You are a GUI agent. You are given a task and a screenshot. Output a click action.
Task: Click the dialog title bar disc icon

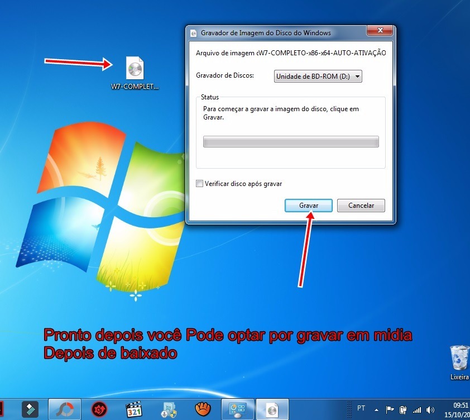[x=194, y=33]
